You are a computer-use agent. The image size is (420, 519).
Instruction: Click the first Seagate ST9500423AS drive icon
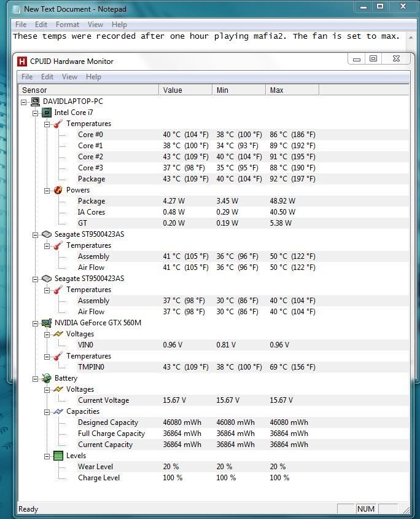pos(47,234)
